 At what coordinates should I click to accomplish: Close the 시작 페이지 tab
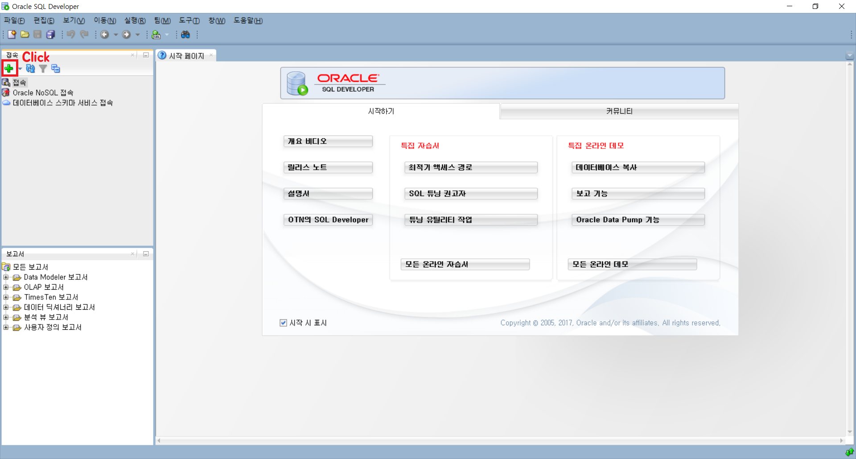click(x=211, y=55)
